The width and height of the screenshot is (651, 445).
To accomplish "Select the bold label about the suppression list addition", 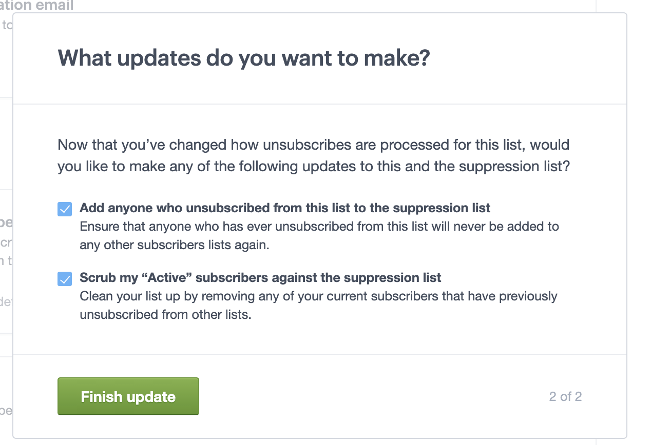I will coord(284,208).
